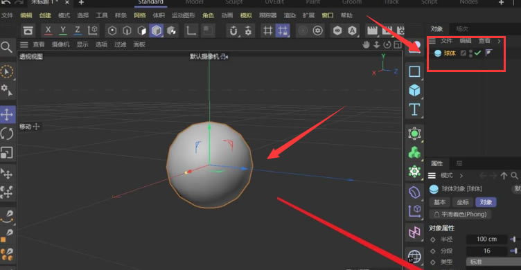Open the 创建 menu
The image size is (521, 270).
45,15
